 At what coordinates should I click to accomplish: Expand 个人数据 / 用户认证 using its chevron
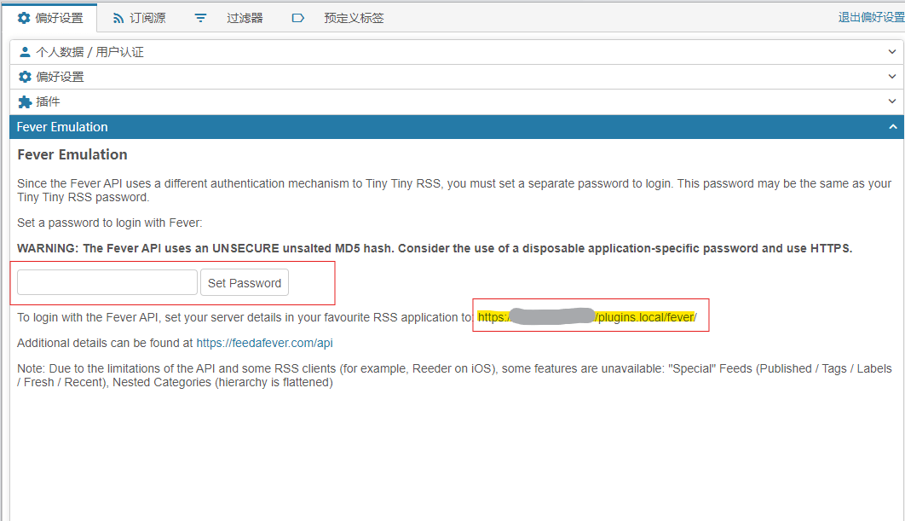click(x=892, y=52)
